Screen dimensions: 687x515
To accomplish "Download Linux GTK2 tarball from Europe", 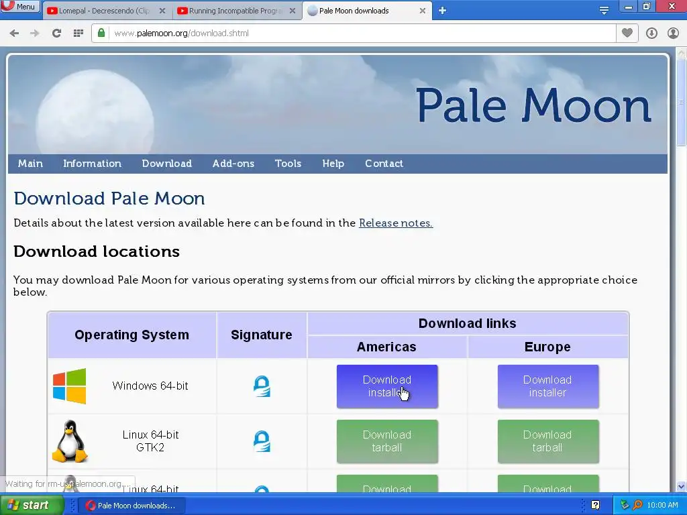I will point(548,441).
